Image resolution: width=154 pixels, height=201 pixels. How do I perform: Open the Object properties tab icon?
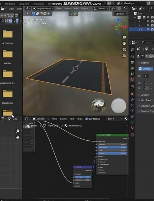coord(132,94)
